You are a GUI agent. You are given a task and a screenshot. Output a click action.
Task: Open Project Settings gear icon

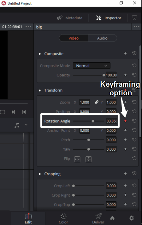point(132,218)
